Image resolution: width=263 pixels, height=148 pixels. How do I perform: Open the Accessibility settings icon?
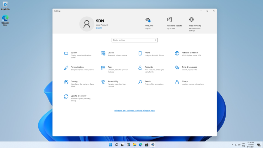[x=103, y=82]
